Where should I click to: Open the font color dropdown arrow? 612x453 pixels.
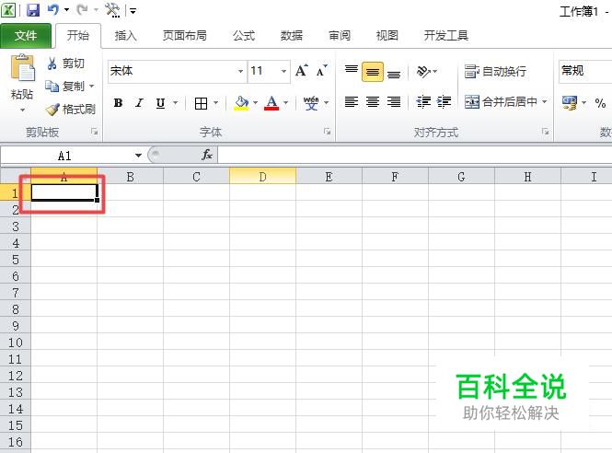(x=286, y=103)
